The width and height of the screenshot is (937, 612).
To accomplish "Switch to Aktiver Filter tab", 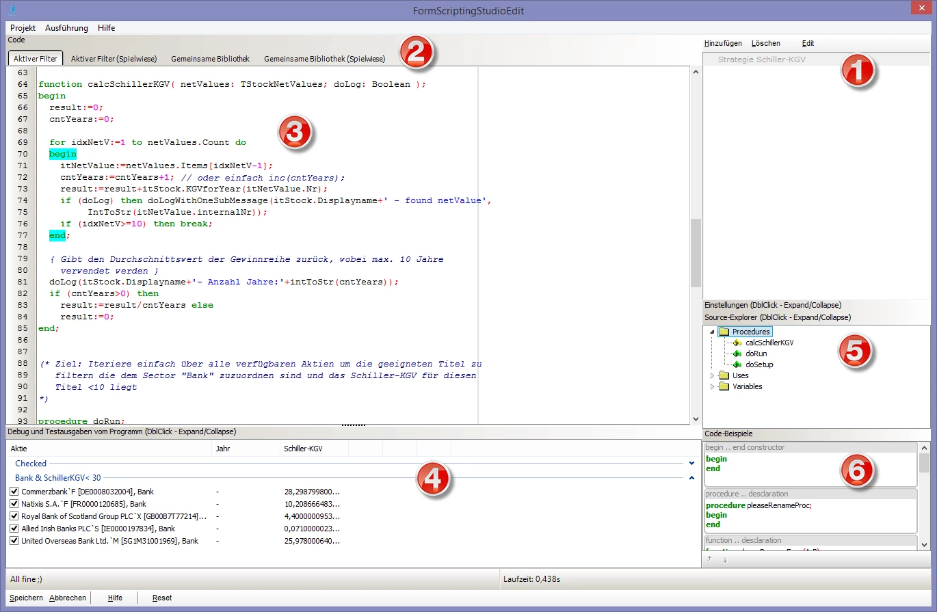I will (36, 59).
